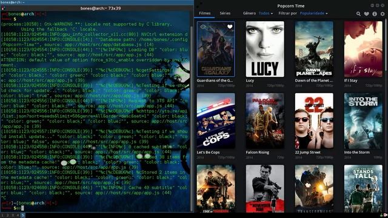The width and height of the screenshot is (388, 218).
Task: Open favorites list via heart icon in toolbar
Action: (x=366, y=14)
